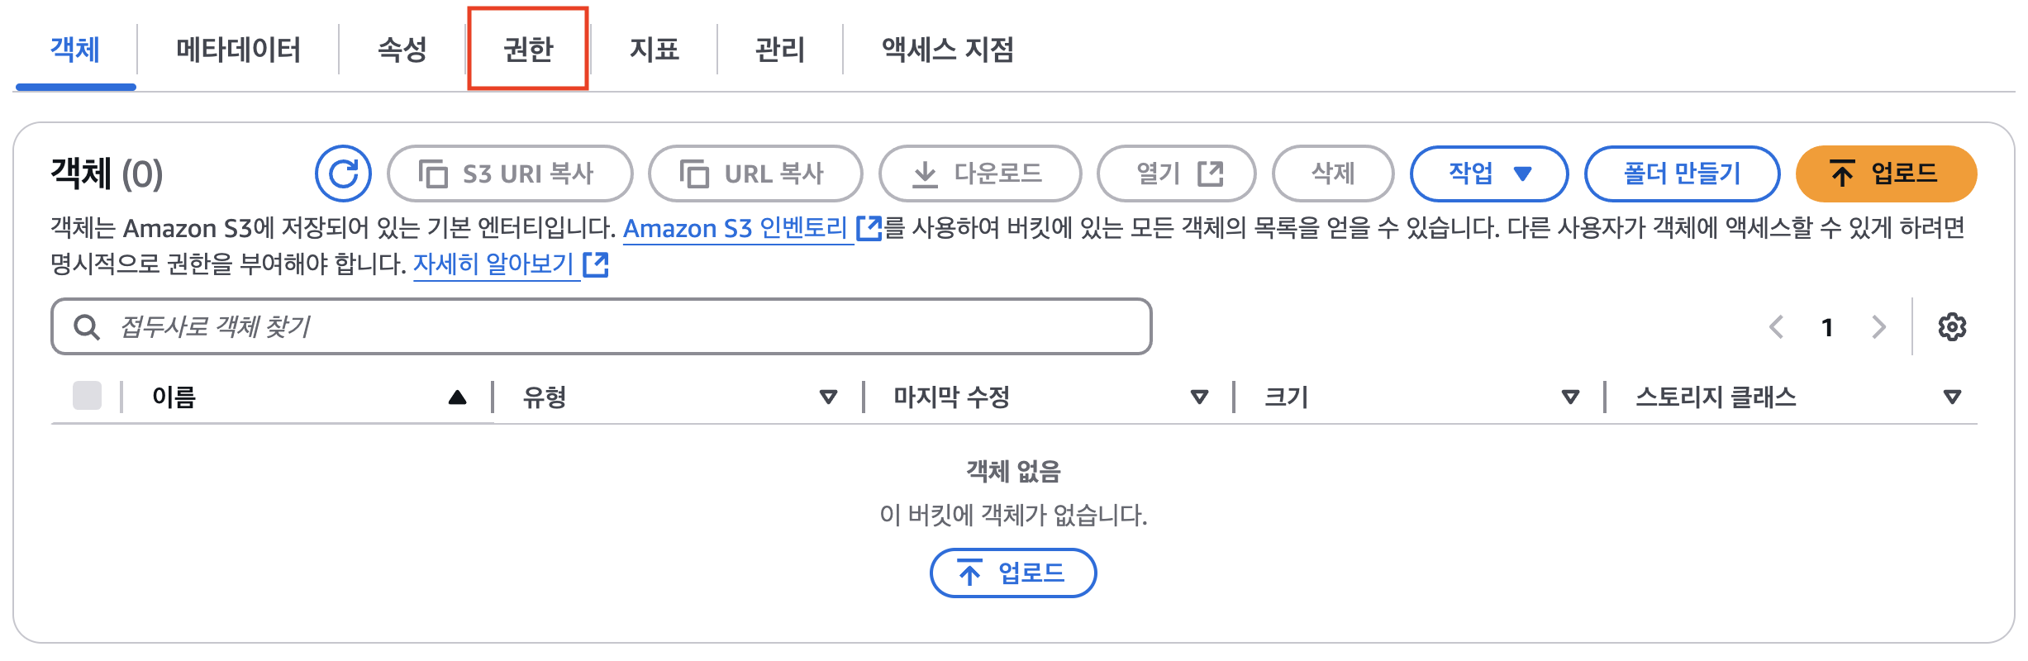This screenshot has height=661, width=2028.
Task: Sort by 마지막 수정 column arrow
Action: point(1199,397)
